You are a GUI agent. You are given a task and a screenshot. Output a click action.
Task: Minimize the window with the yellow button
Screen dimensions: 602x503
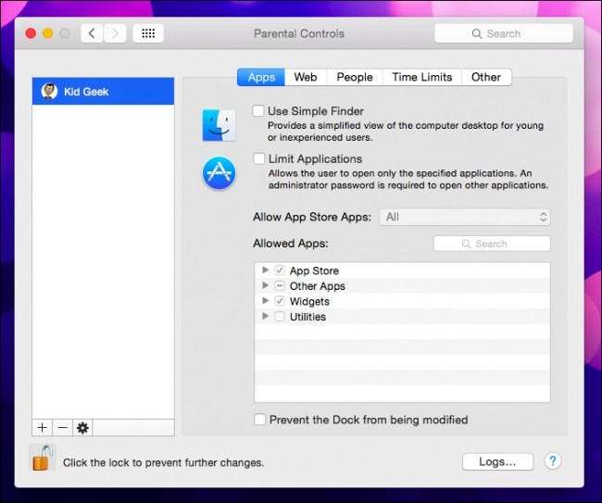click(x=47, y=33)
